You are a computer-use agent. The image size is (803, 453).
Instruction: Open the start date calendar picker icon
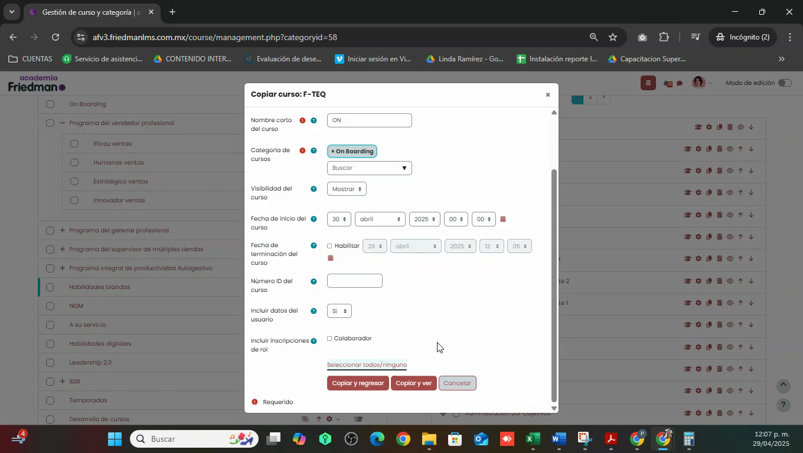pyautogui.click(x=503, y=219)
